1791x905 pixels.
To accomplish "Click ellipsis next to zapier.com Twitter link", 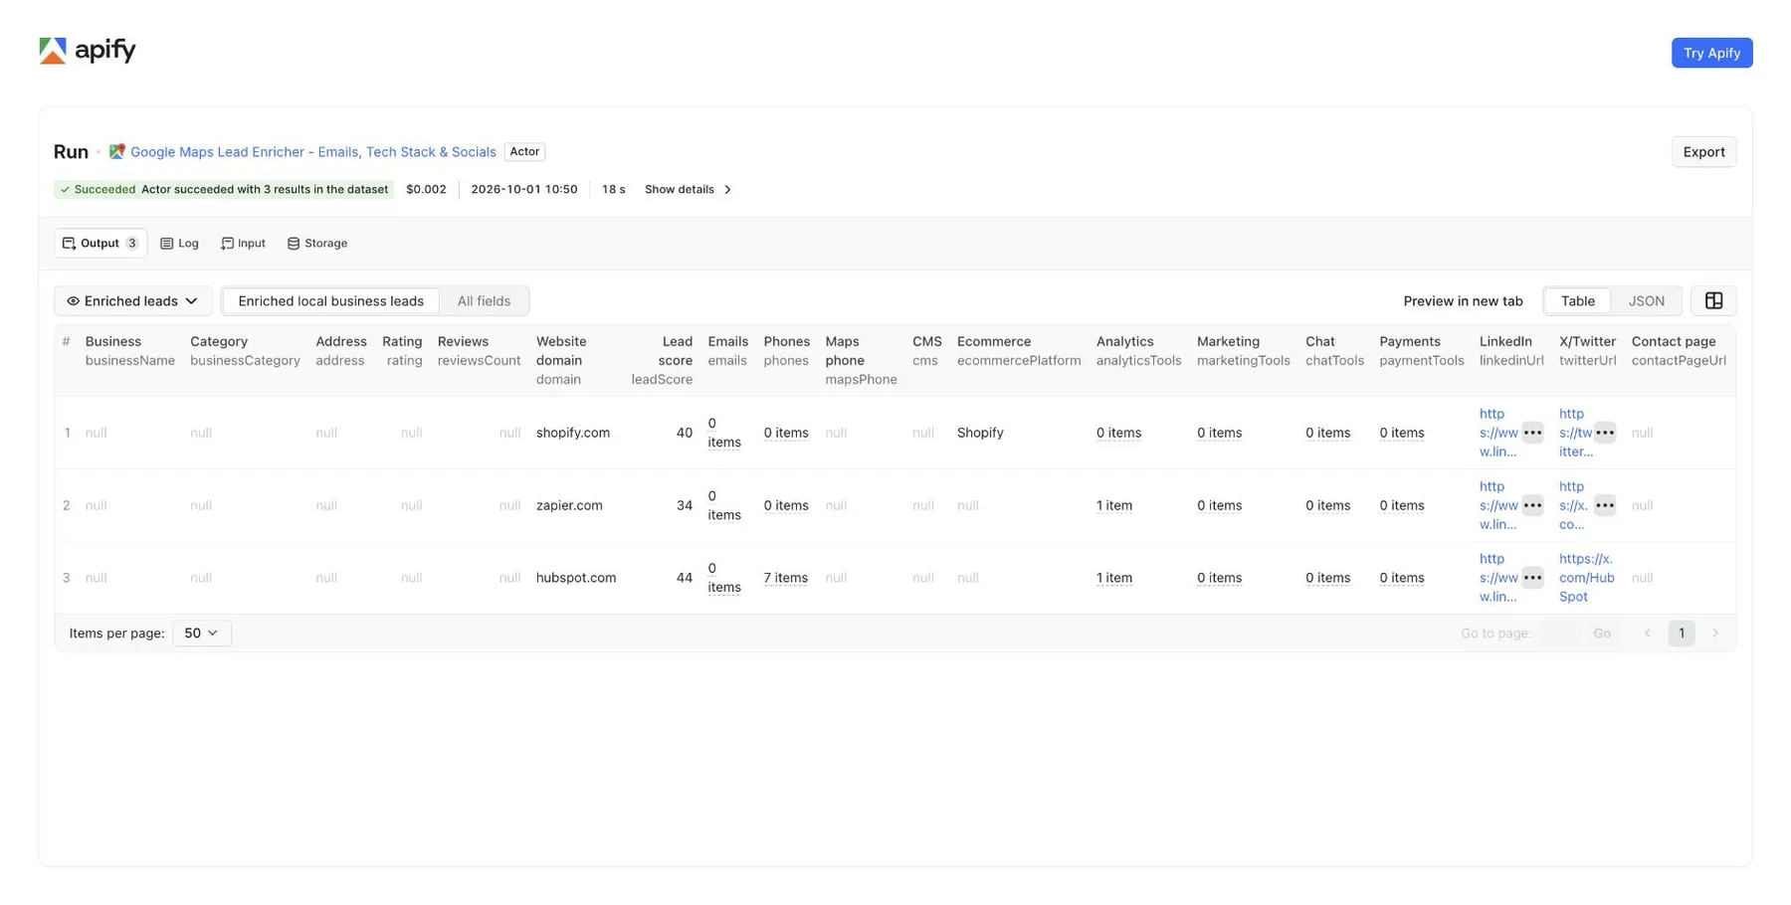I will (1605, 505).
